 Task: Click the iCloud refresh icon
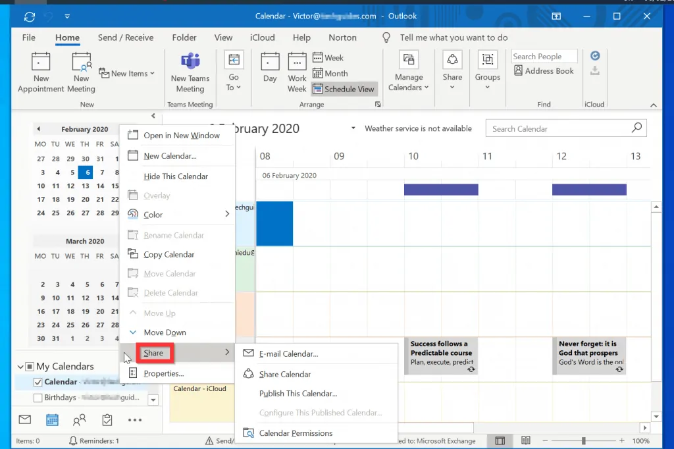pyautogui.click(x=595, y=55)
